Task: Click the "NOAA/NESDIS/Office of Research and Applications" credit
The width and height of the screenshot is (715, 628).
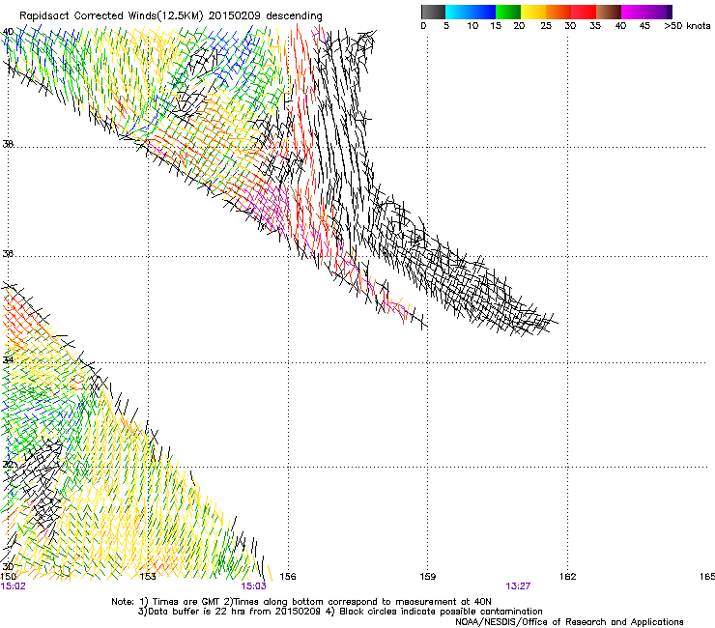Action: 569,622
